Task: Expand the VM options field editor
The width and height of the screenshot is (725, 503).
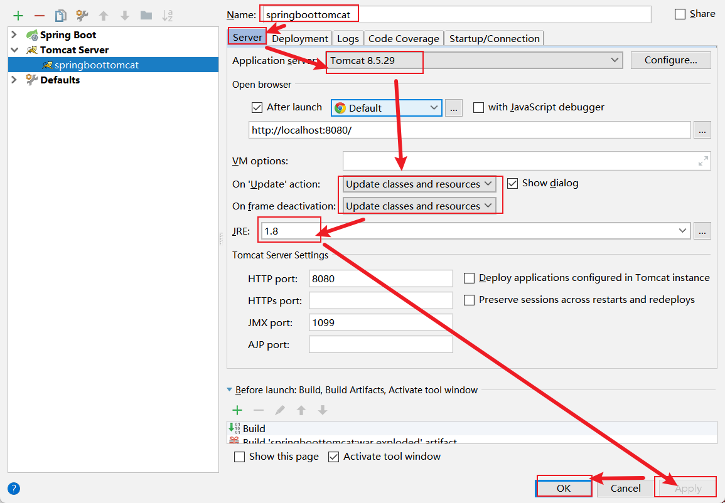Action: (x=703, y=161)
